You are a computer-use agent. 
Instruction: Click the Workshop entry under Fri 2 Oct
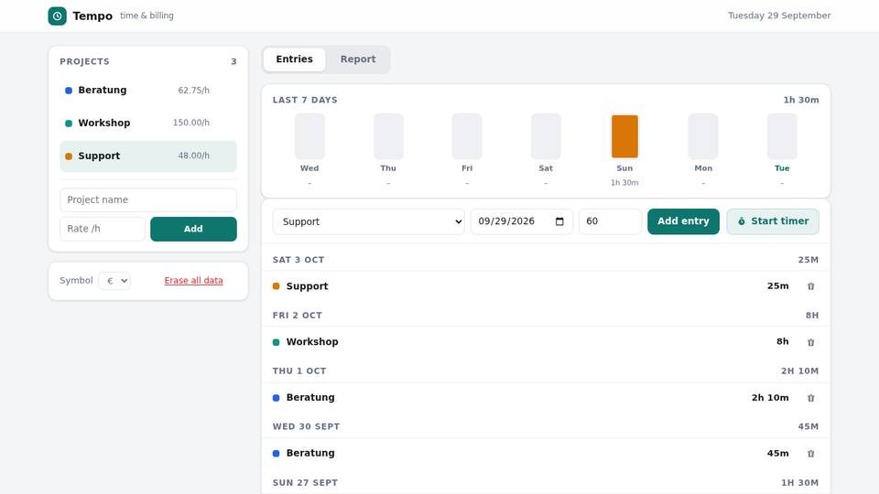[x=546, y=342]
